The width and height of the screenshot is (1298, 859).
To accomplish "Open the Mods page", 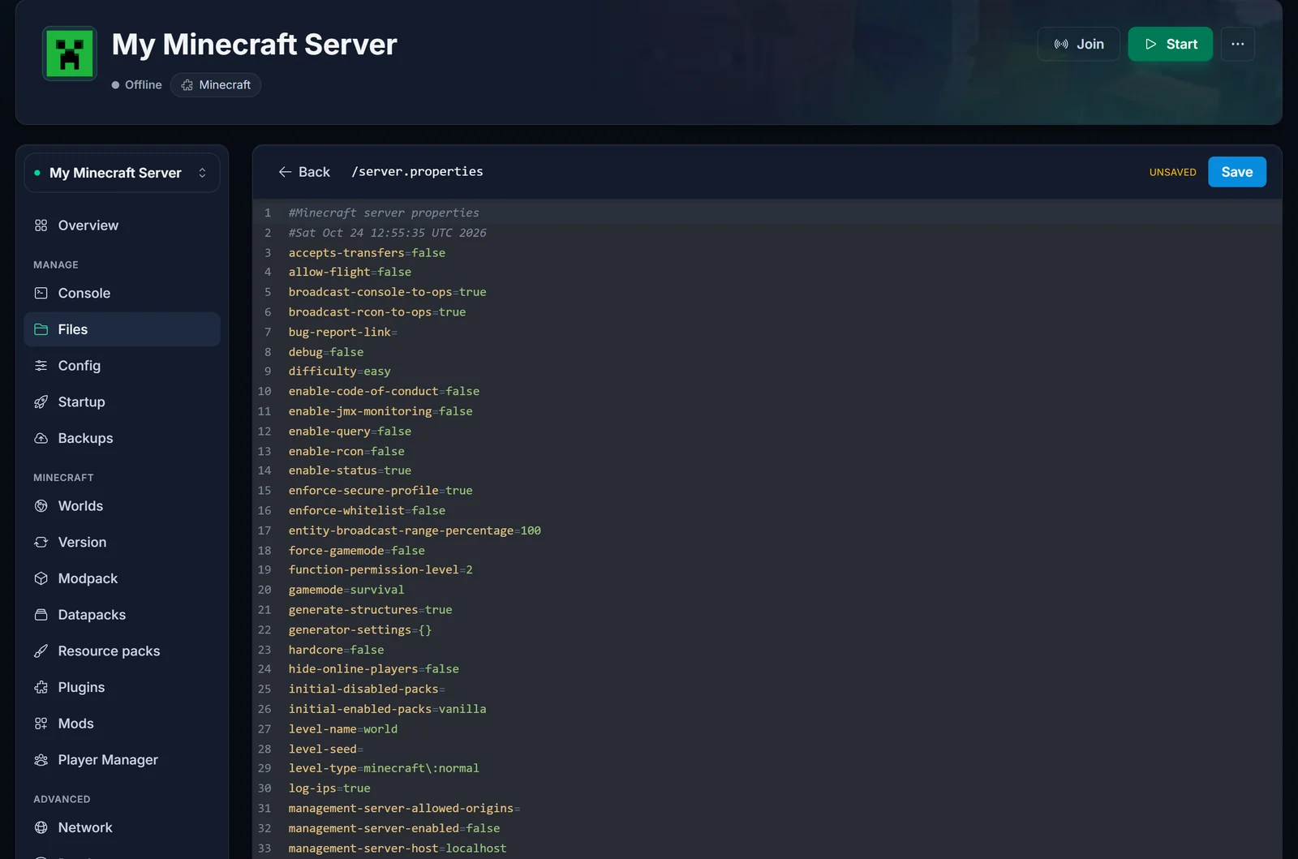I will click(x=122, y=724).
